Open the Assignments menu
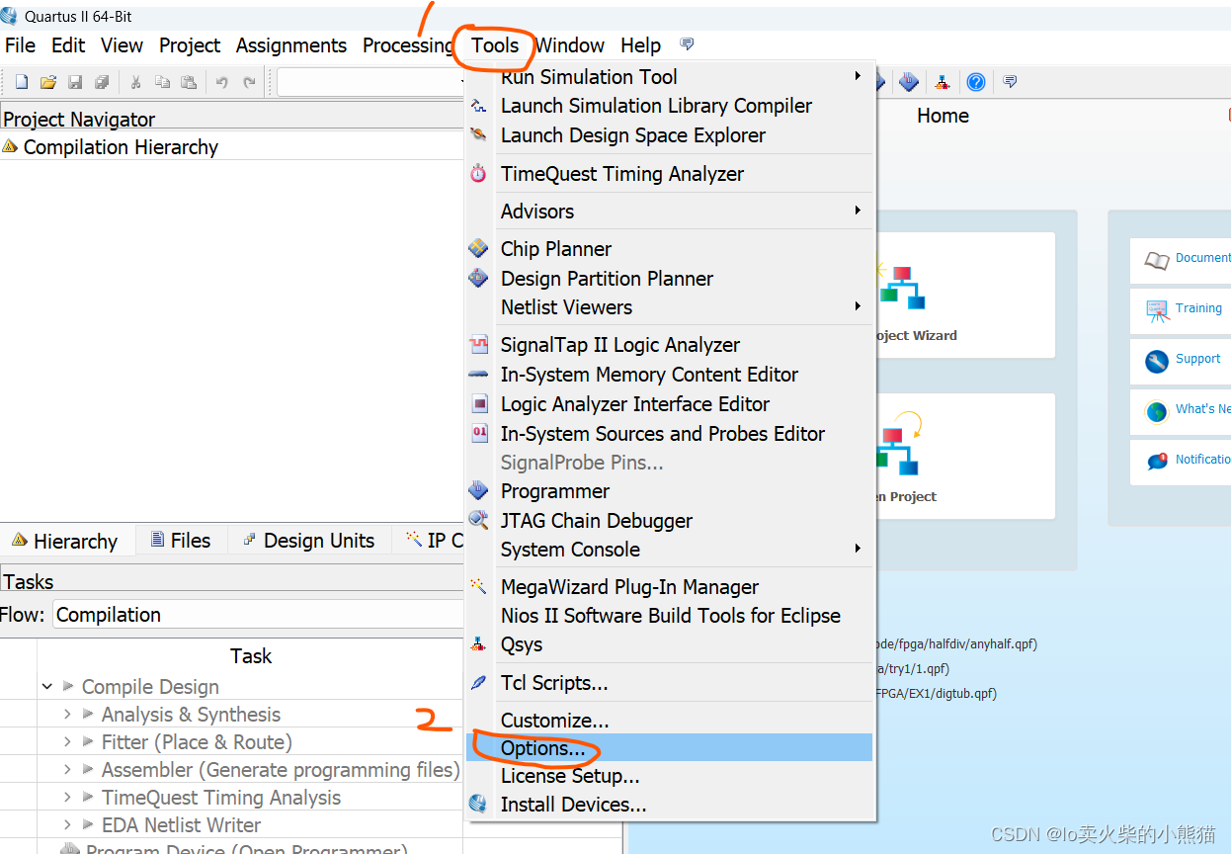This screenshot has height=854, width=1231. coord(290,45)
